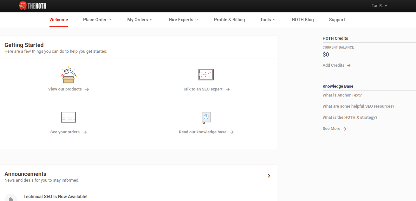Image resolution: width=416 pixels, height=201 pixels.
Task: Click the HOTH Credits heading
Action: (335, 38)
